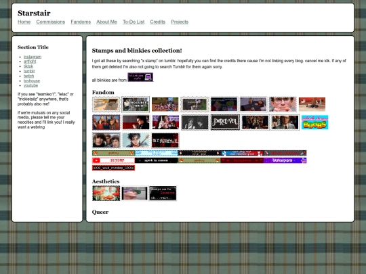Screen dimensions: 366x274
Task: Click the red-bordered black blinkie on the last row
Action: 113,168
